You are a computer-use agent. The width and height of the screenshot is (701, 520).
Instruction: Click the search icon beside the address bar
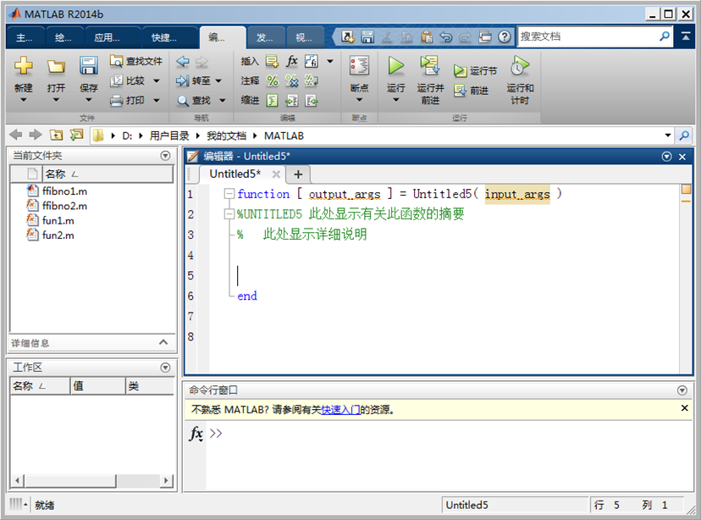pyautogui.click(x=684, y=135)
